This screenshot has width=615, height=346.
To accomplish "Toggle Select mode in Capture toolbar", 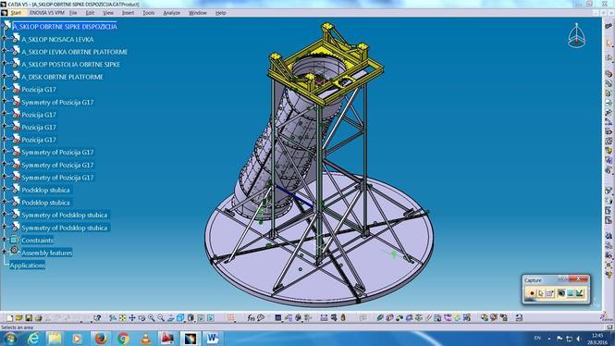I will pyautogui.click(x=541, y=293).
